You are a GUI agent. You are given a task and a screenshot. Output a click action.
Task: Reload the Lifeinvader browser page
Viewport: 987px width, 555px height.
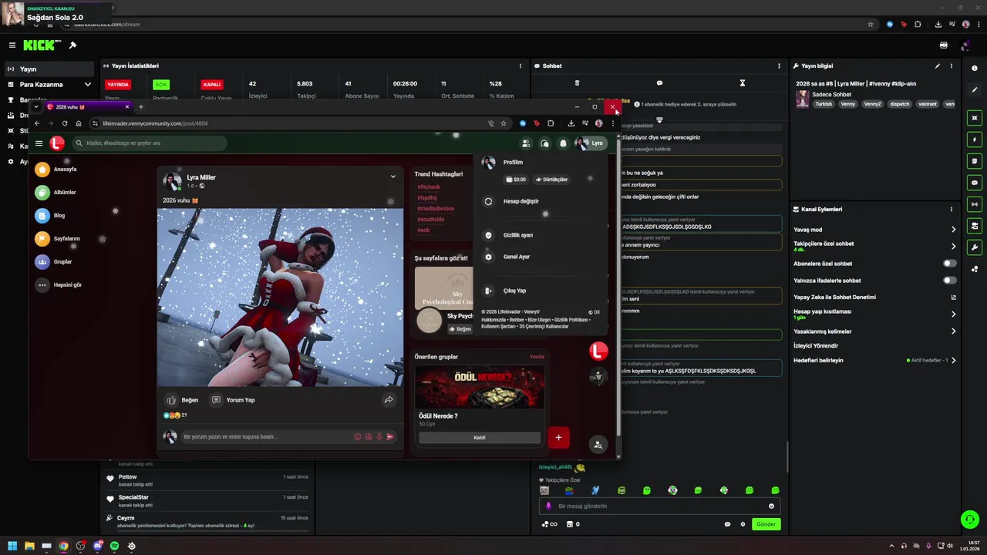coord(65,123)
